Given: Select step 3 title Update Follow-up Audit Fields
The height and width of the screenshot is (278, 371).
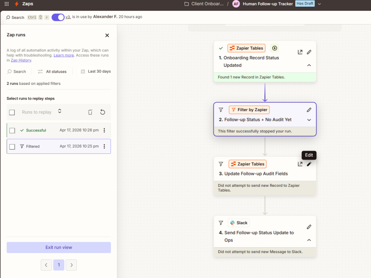Looking at the screenshot, I should coord(256,174).
